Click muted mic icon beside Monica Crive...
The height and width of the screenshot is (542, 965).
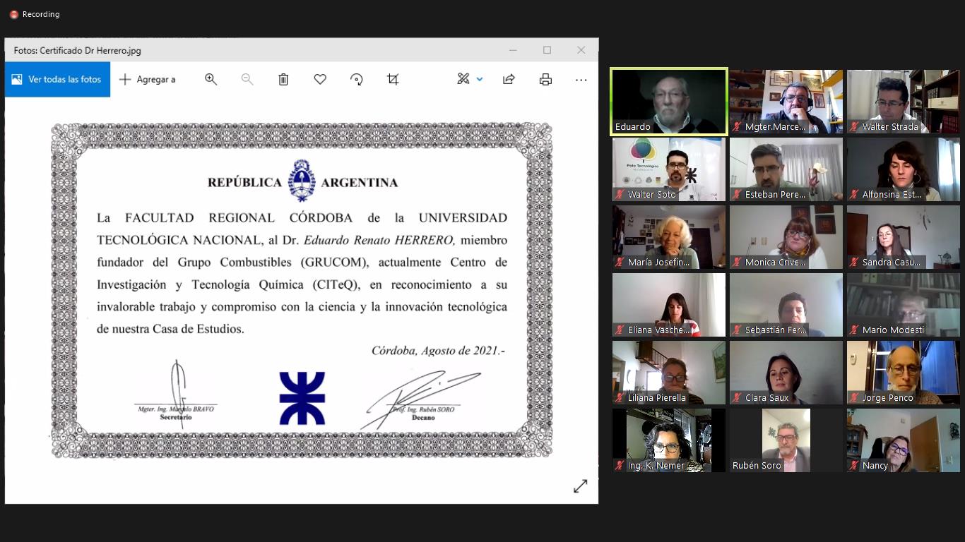coord(737,263)
